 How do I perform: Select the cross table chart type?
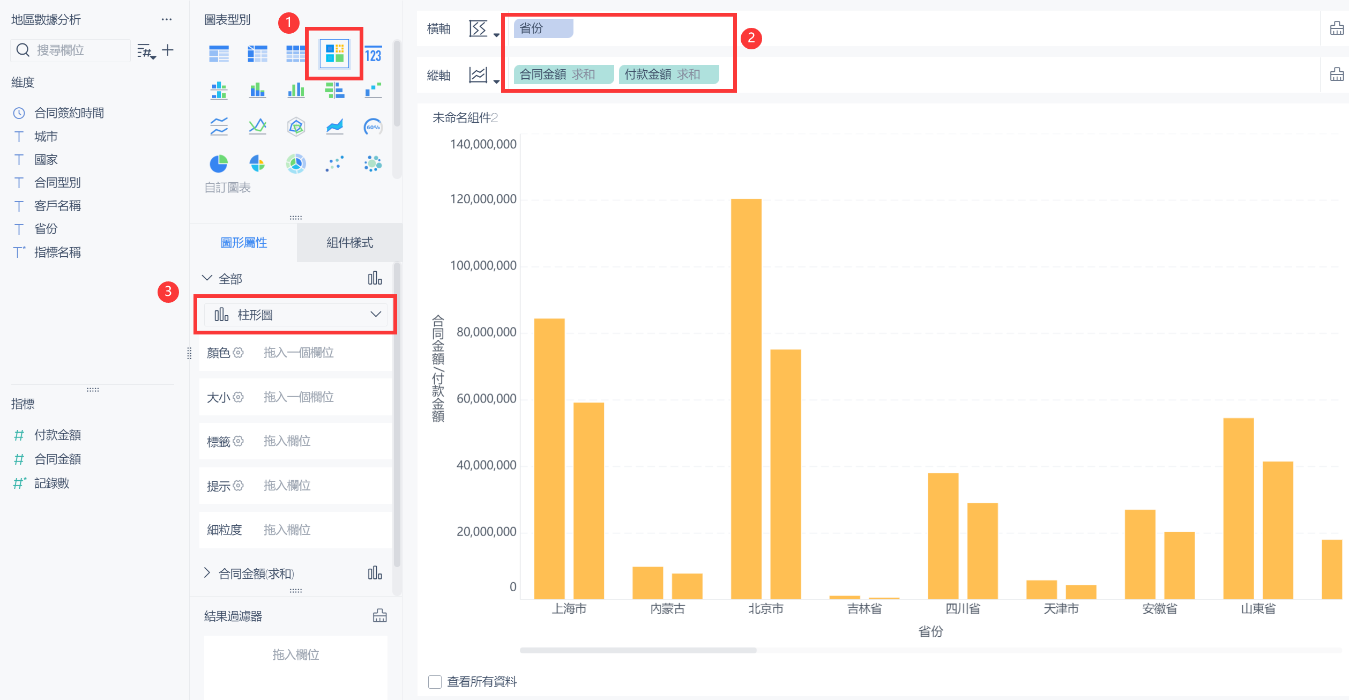(x=257, y=54)
